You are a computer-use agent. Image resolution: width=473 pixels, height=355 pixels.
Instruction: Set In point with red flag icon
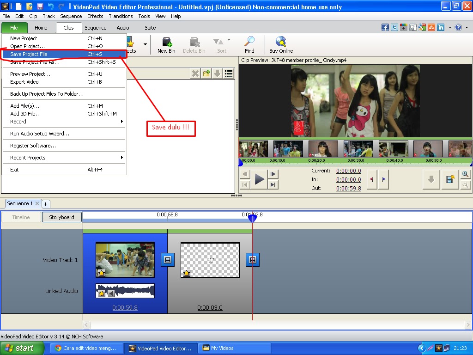372,179
